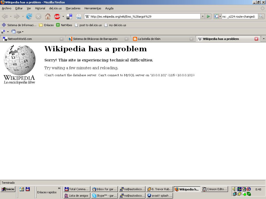Click the Adblock Plus ABP icon
The height and width of the screenshot is (199, 266).
[x=57, y=17]
